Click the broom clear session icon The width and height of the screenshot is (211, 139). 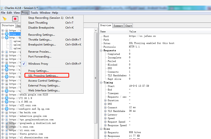[5, 19]
